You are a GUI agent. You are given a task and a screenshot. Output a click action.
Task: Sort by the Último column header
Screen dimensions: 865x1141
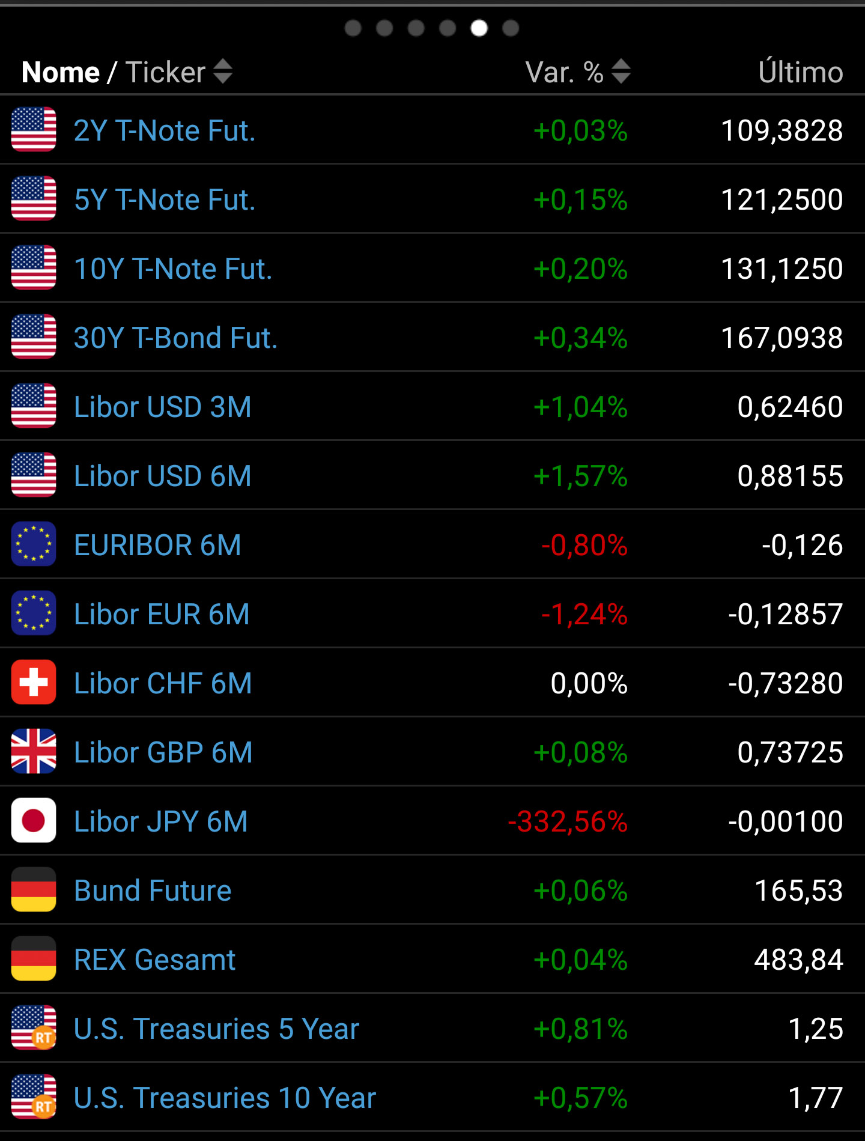pos(800,72)
